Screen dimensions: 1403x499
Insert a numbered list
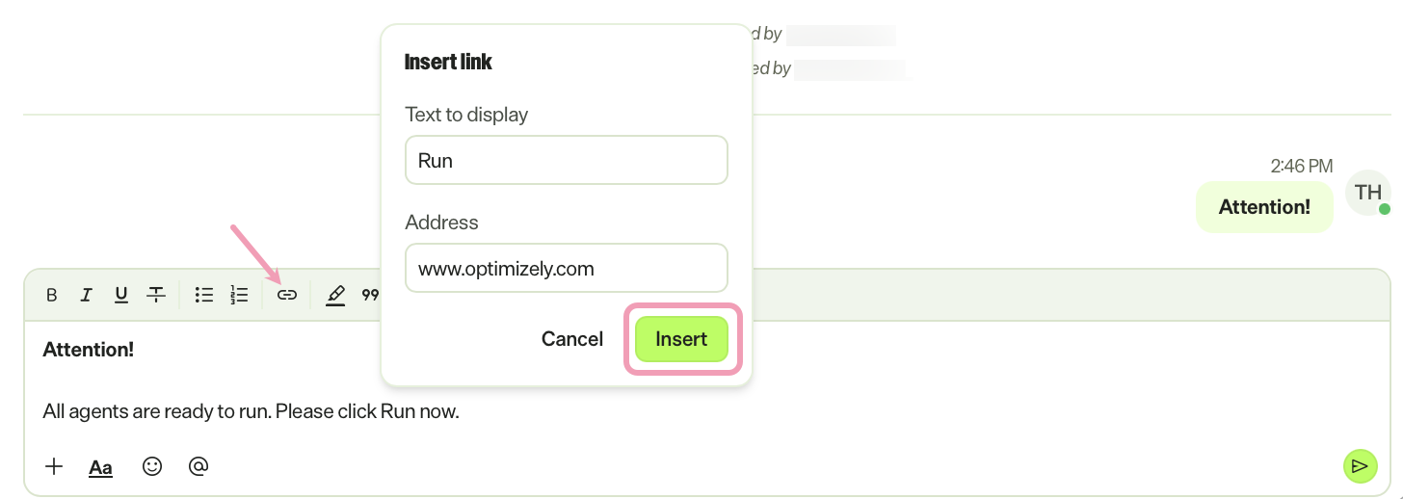point(239,295)
